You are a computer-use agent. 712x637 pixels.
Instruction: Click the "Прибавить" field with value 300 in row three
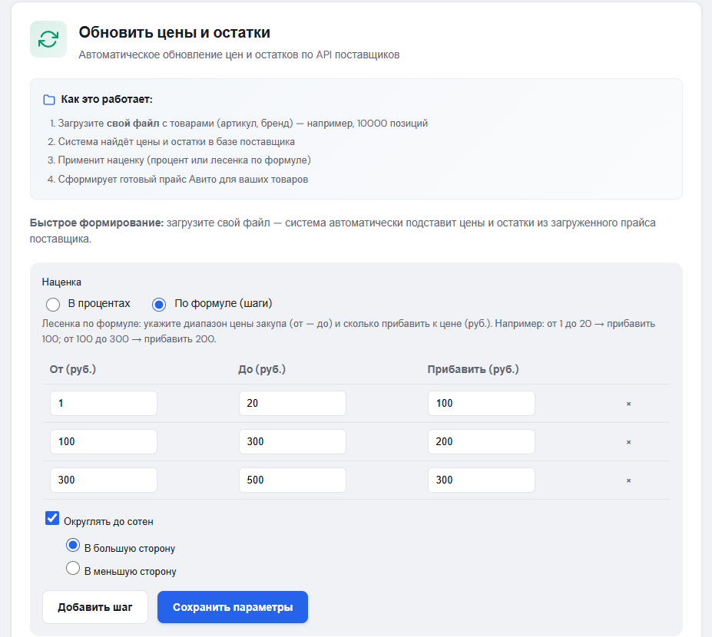[481, 480]
